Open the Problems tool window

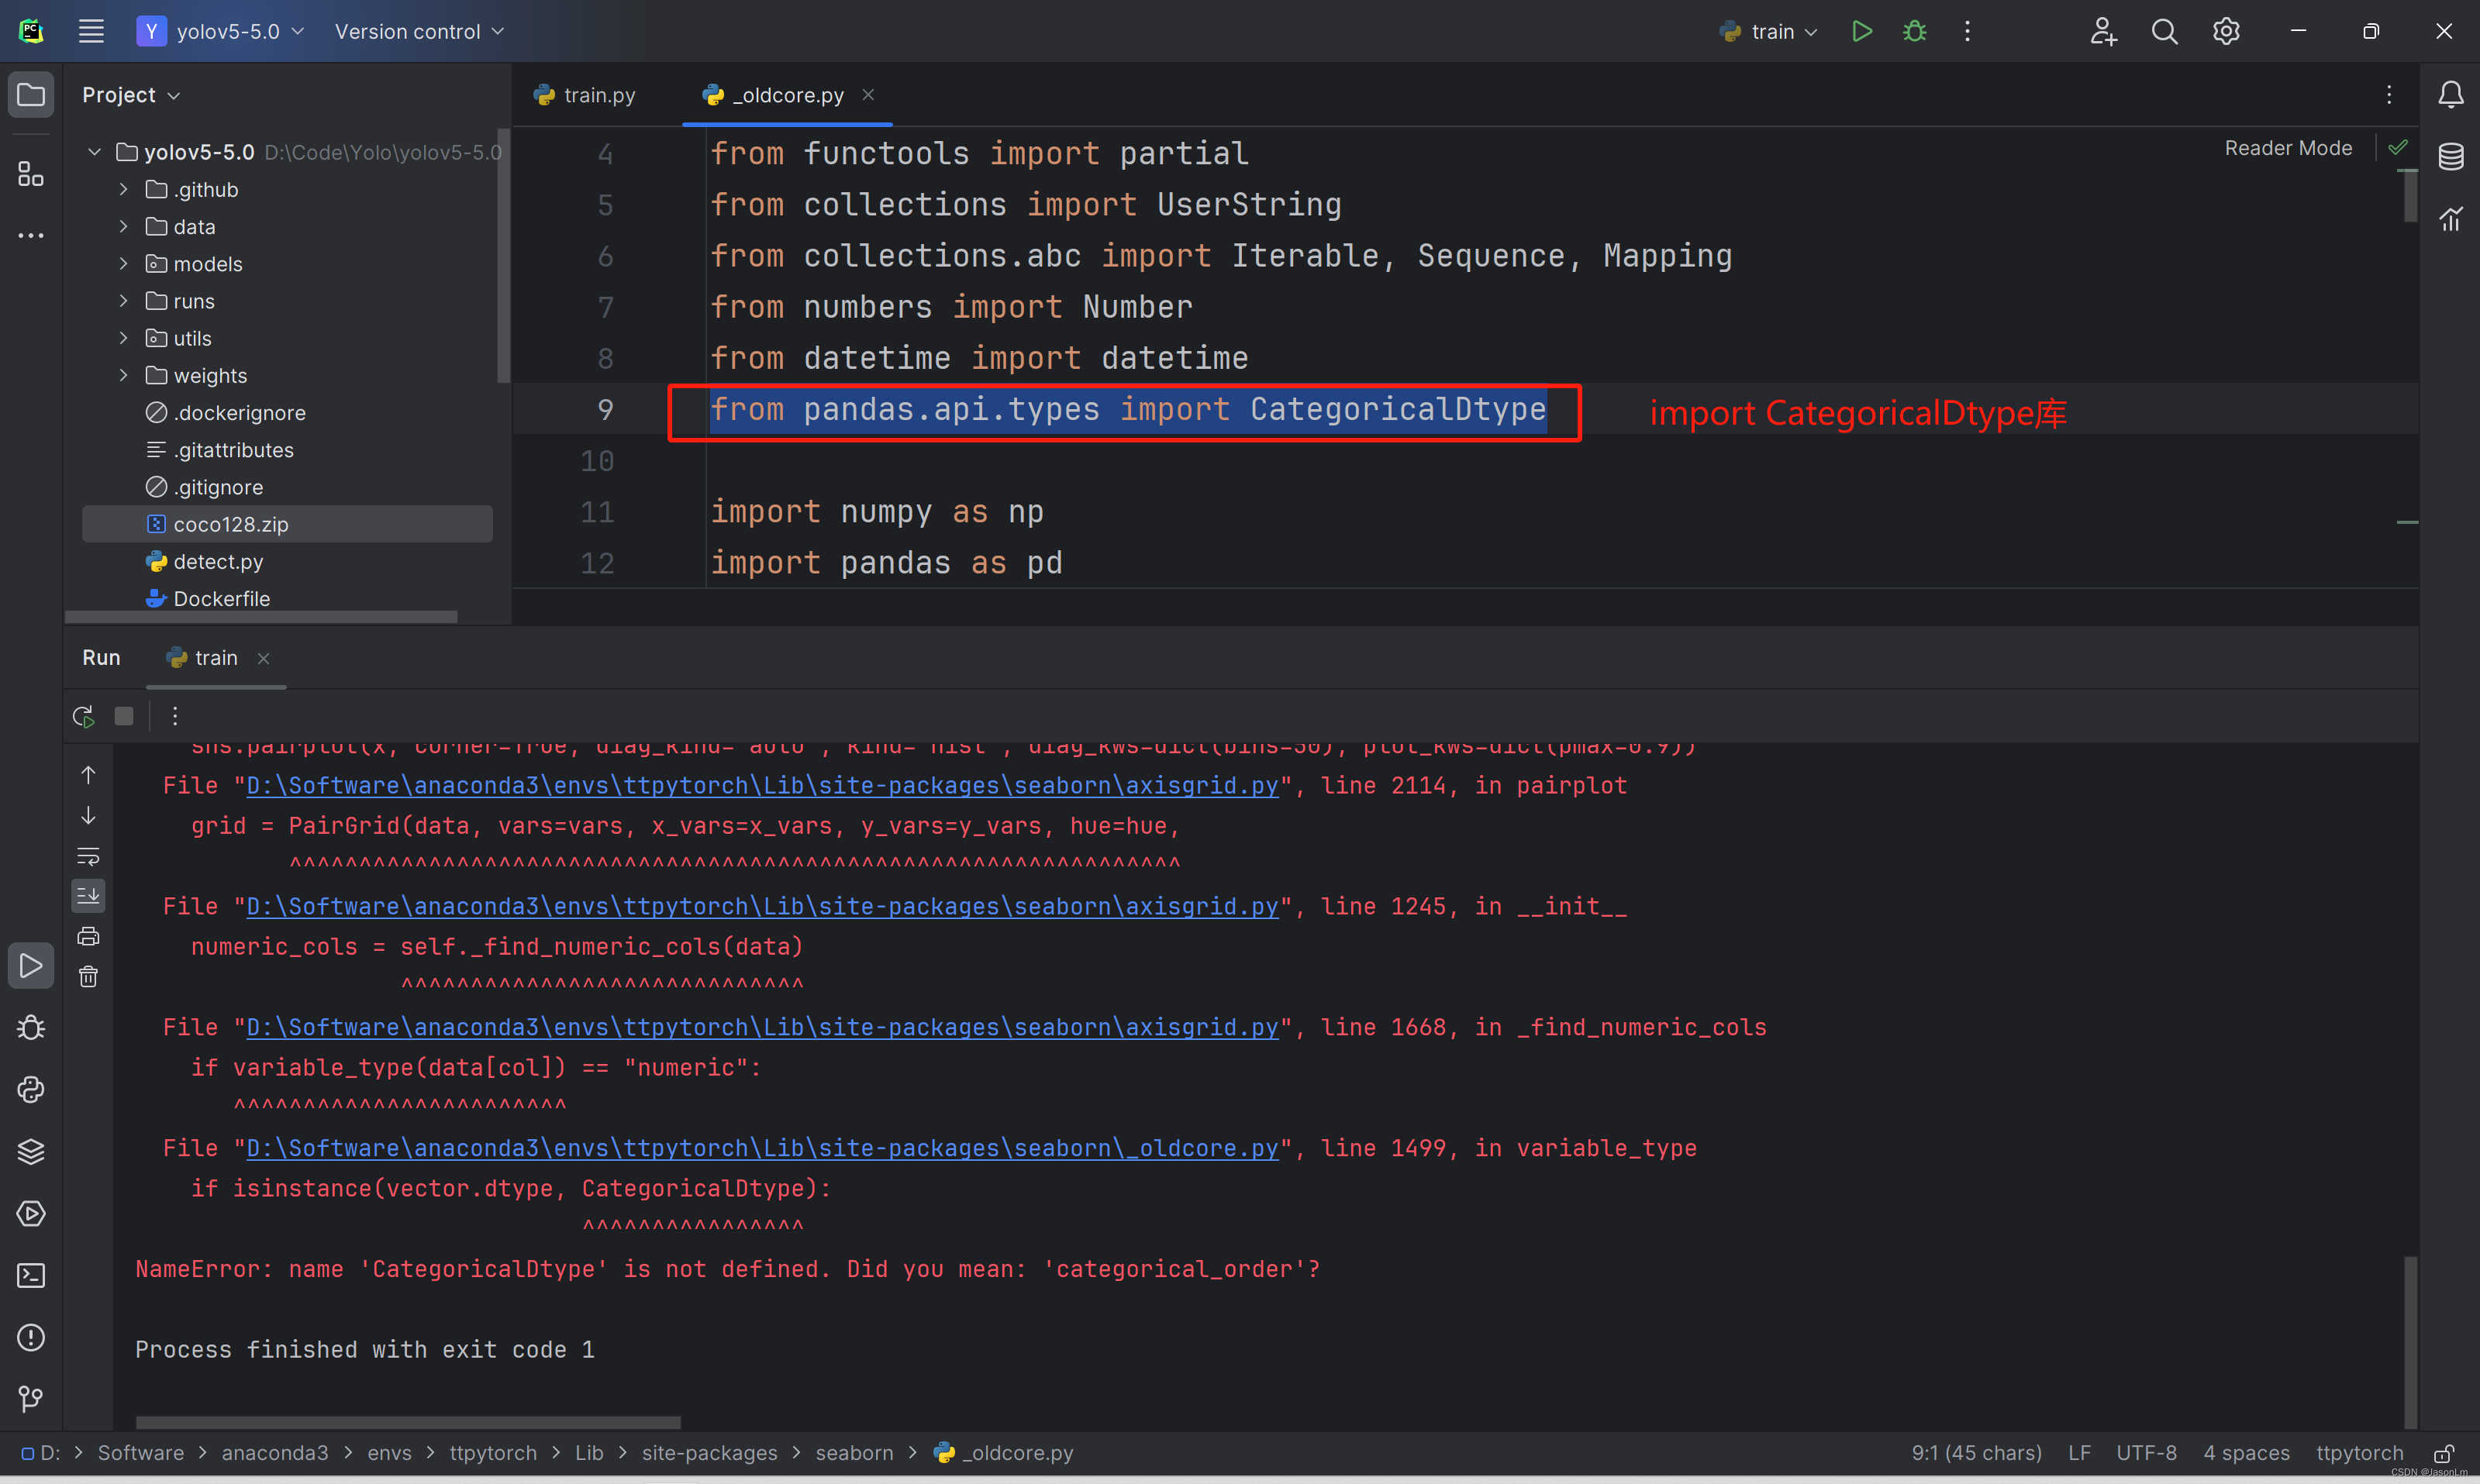[x=31, y=1338]
